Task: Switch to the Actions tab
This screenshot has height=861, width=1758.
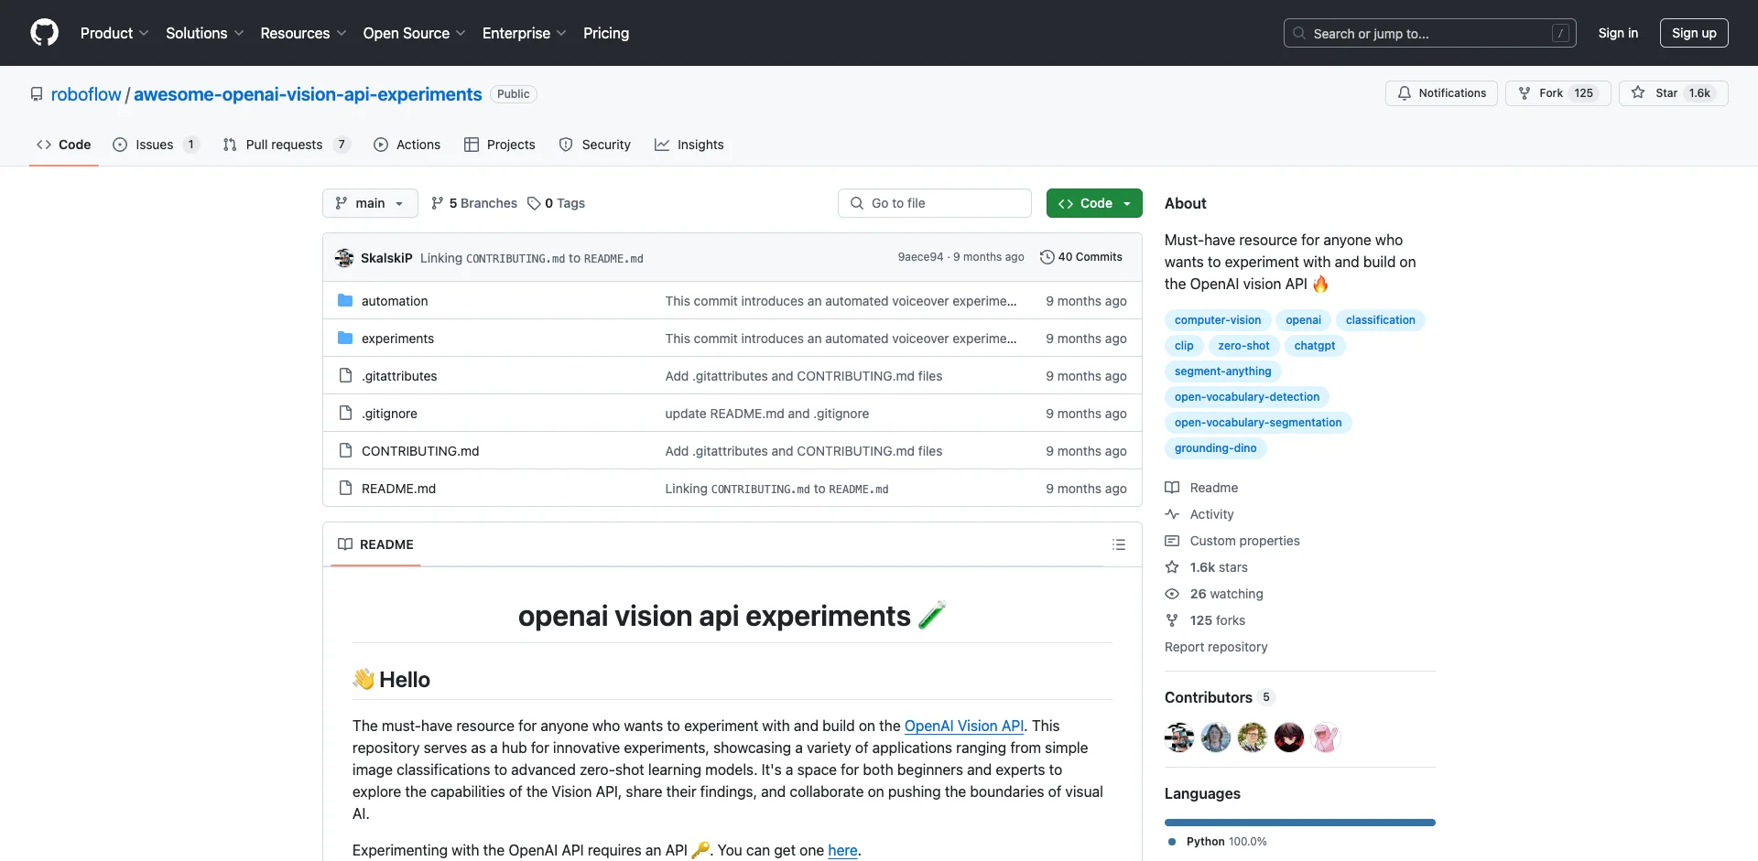Action: (407, 145)
